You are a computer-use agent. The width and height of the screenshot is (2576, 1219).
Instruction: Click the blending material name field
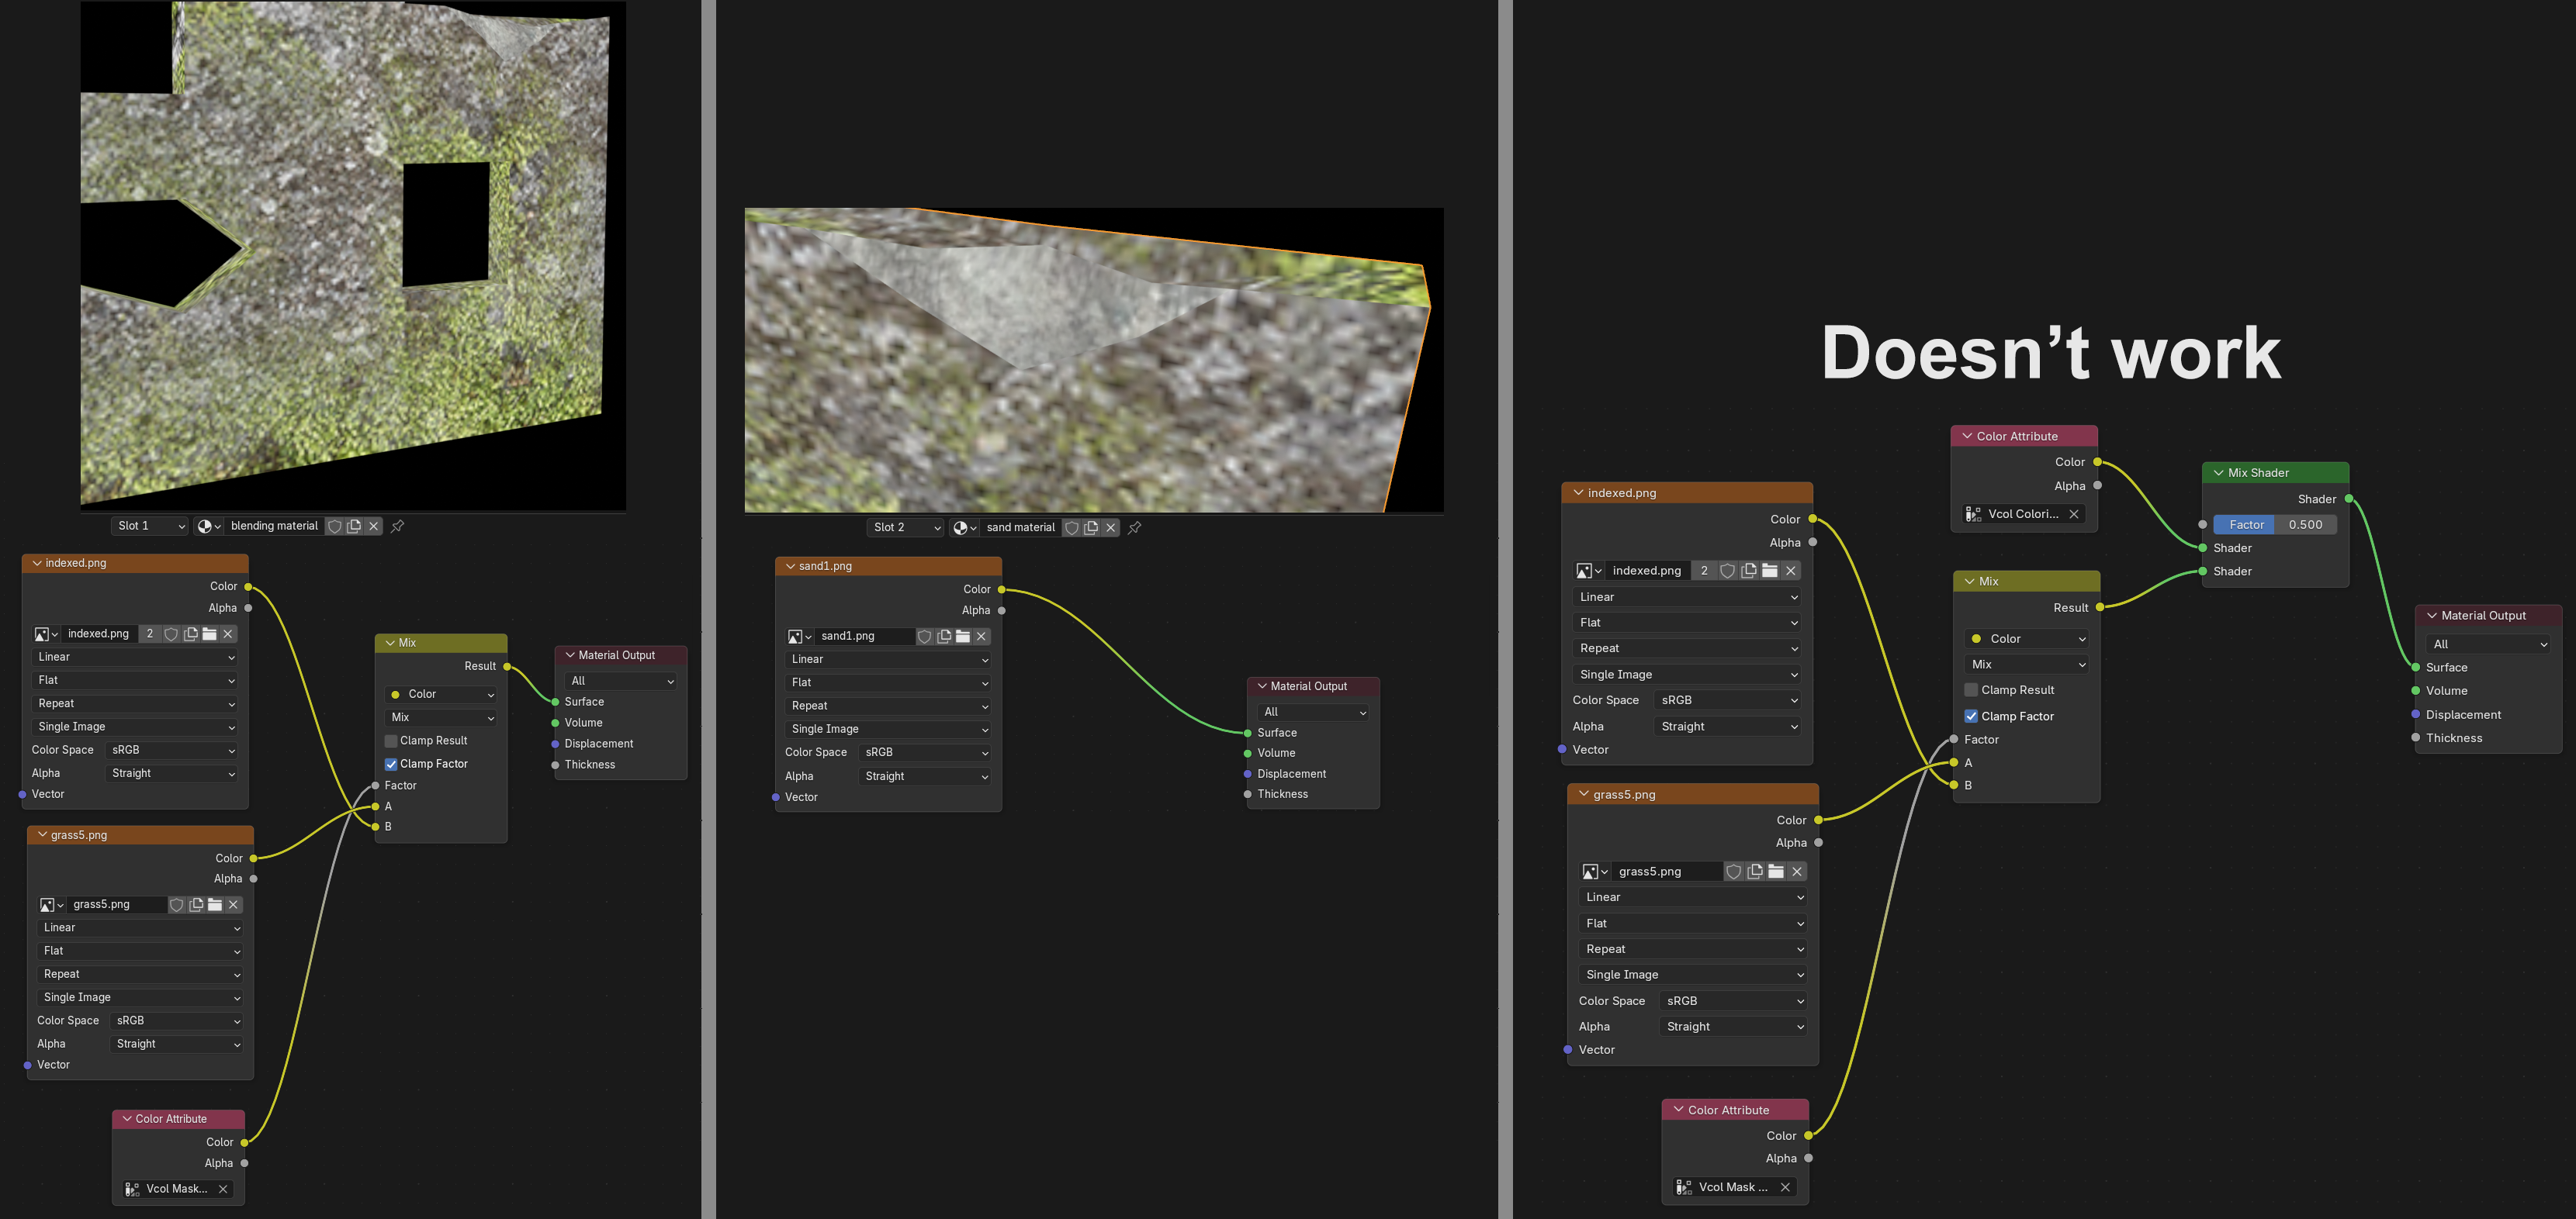(x=274, y=526)
